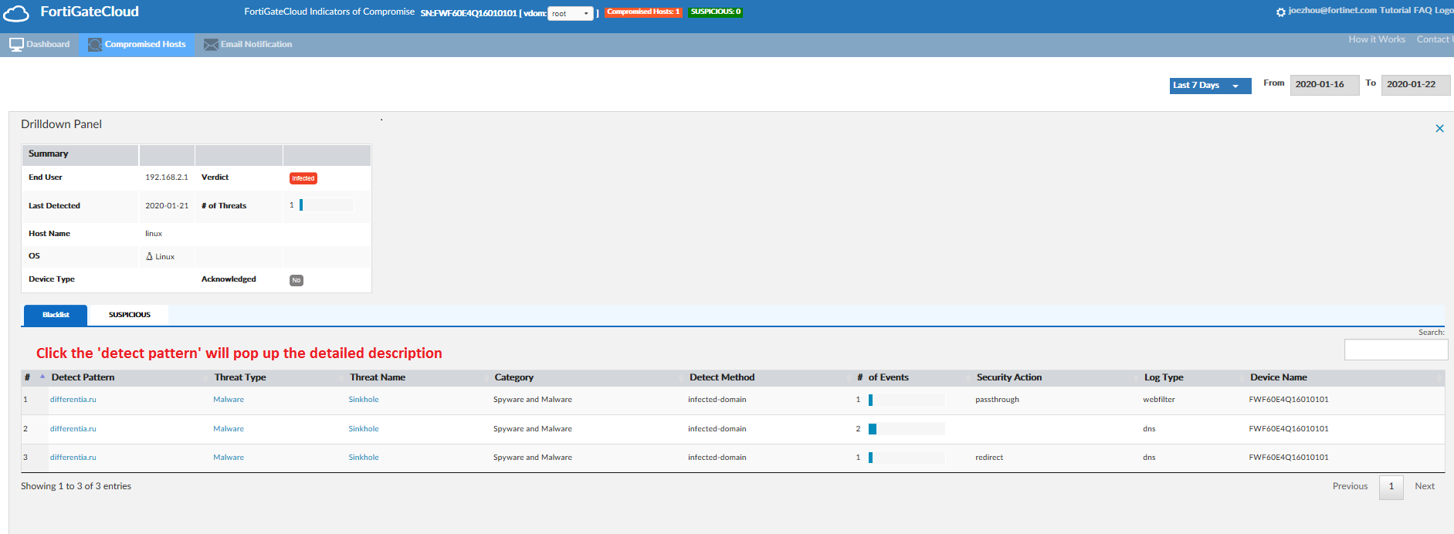Click the FortiGateCloud cloud logo icon
Image resolution: width=1454 pixels, height=534 pixels.
coord(16,13)
